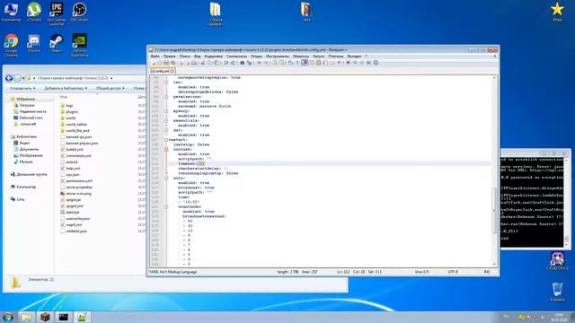Viewport: 575px width, 323px height.
Task: Click the Google Chrome desktop shortcut
Action: tap(12, 45)
